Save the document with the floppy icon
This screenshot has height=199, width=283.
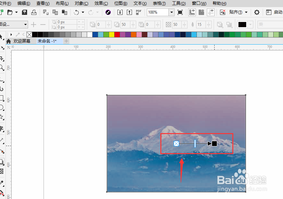coord(25,12)
